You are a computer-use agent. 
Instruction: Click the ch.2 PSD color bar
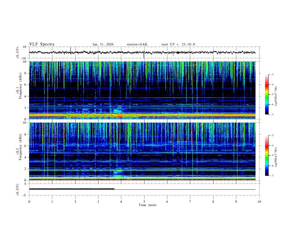coord(267,155)
